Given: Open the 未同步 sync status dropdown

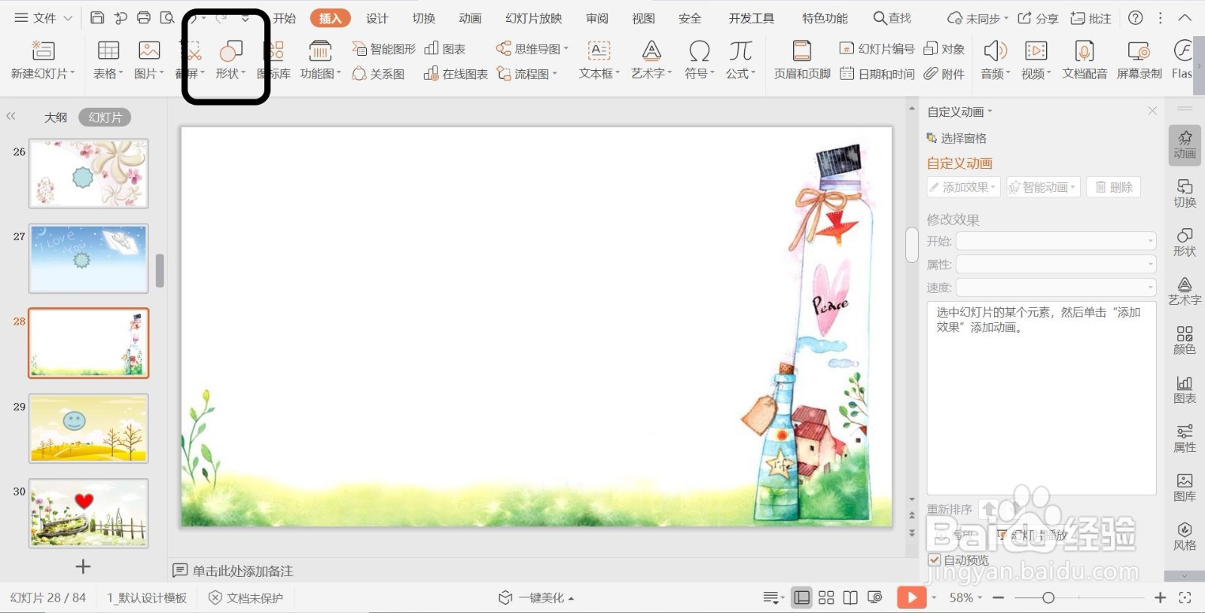Looking at the screenshot, I should click(x=978, y=18).
